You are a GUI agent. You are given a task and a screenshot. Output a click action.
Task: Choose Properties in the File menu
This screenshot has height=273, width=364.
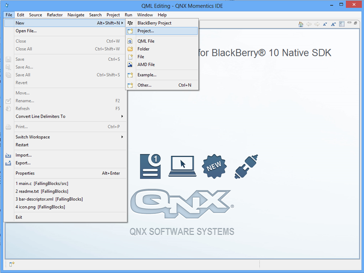click(x=66, y=173)
